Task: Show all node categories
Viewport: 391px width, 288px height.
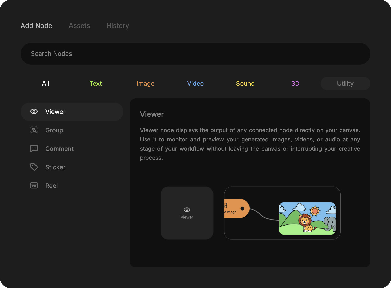Action: coord(46,84)
